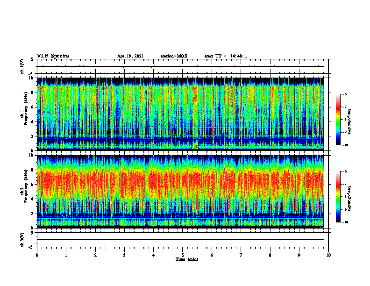Click the ch.3 voltage waveform trace

(x=180, y=240)
